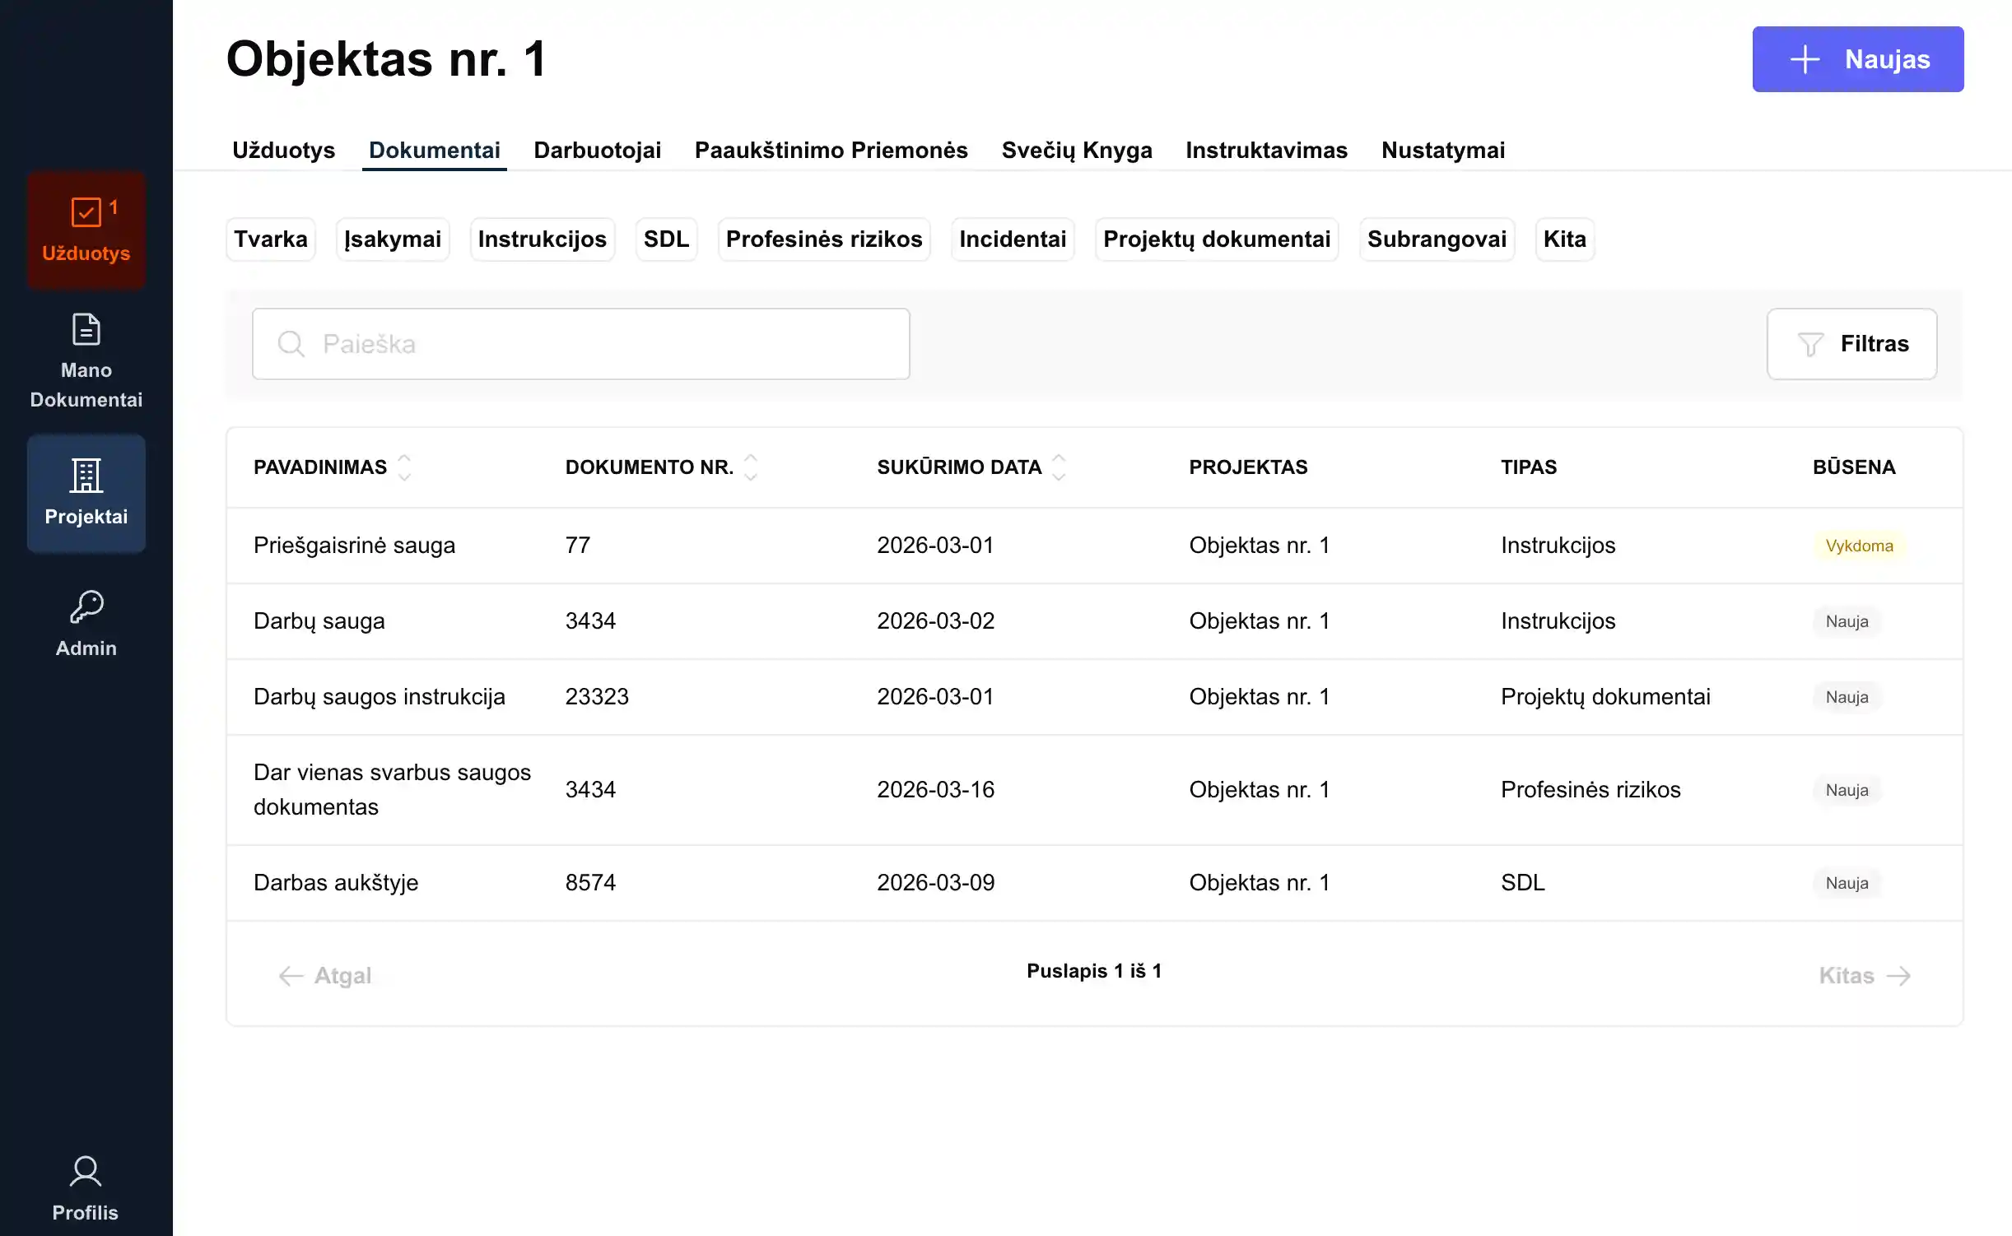Go back with the Atgal button
The width and height of the screenshot is (2012, 1236).
point(326,975)
